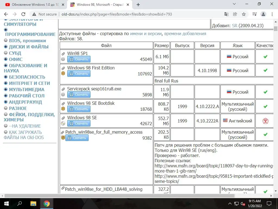Expand the ОБРАЗОВАНИЕ И НАУКА plus icon
The width and height of the screenshot is (278, 209).
(x=6, y=65)
